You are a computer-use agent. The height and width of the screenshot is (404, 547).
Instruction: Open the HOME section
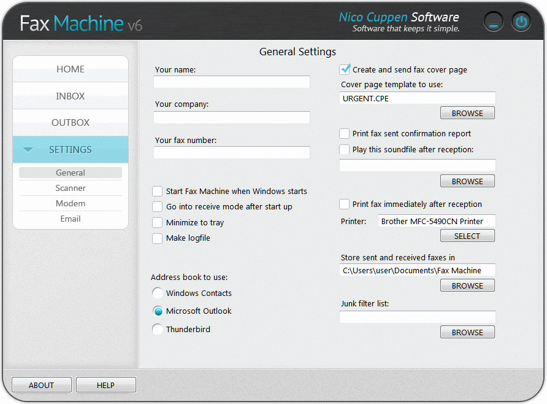(71, 69)
